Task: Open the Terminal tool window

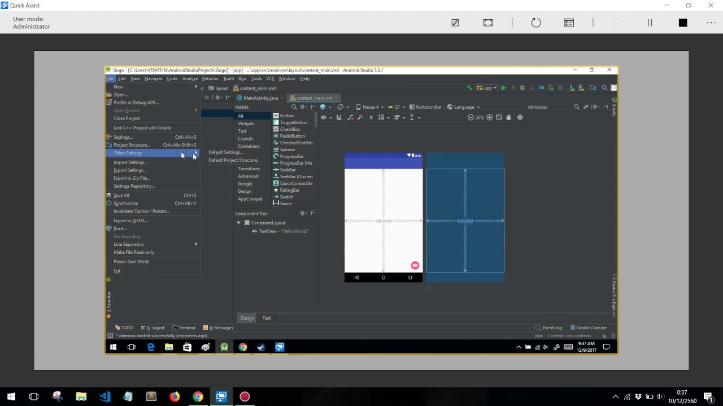Action: pos(184,328)
